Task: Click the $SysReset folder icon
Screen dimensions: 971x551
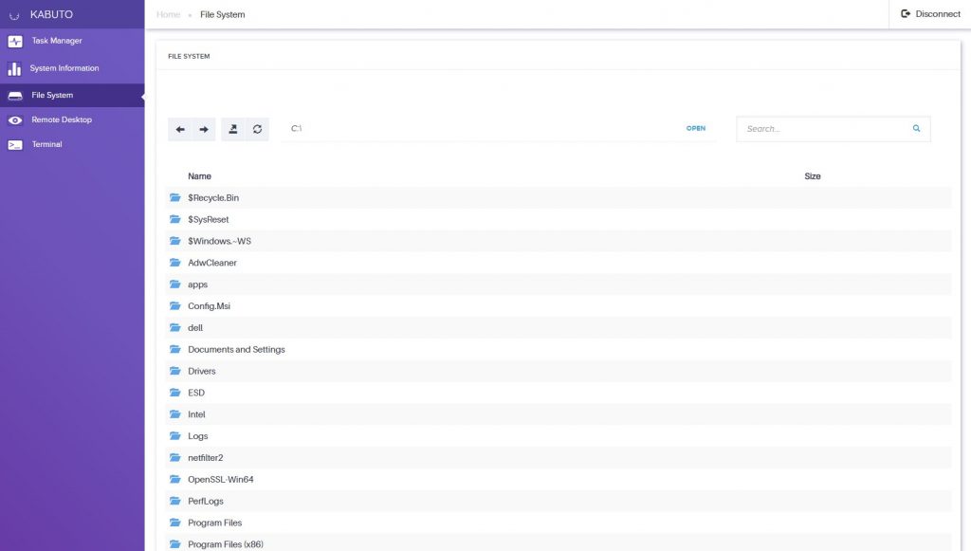Action: tap(175, 219)
